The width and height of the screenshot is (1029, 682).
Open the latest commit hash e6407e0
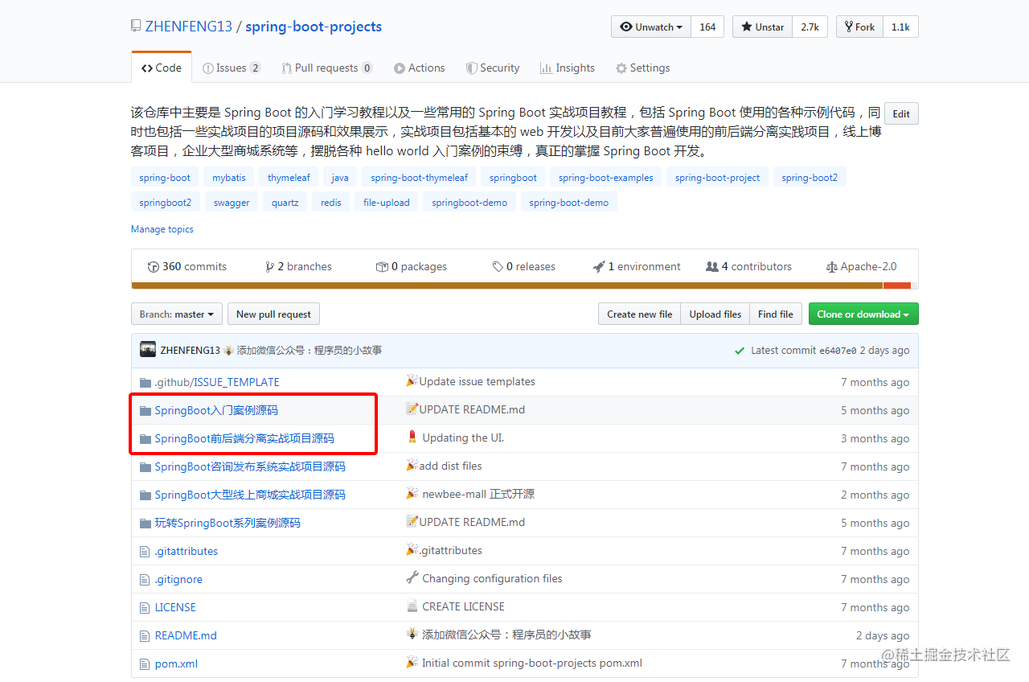[838, 351]
